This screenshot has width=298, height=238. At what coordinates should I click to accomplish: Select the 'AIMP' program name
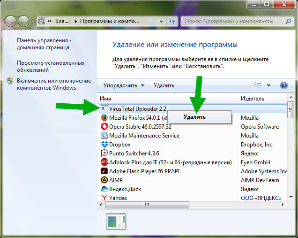(x=116, y=180)
